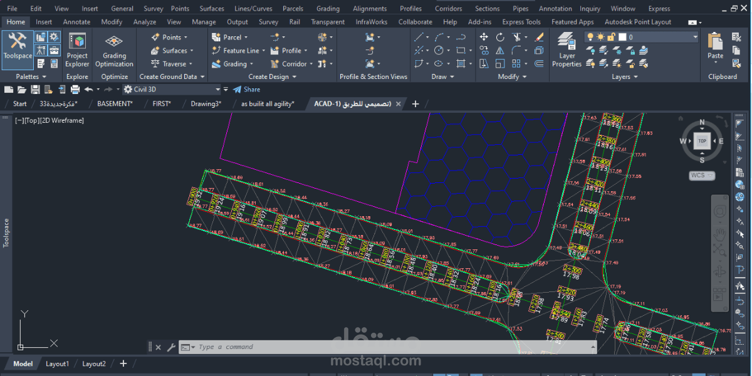752x376 pixels.
Task: Click the Layer Off tool in Layers panel
Action: 591,50
